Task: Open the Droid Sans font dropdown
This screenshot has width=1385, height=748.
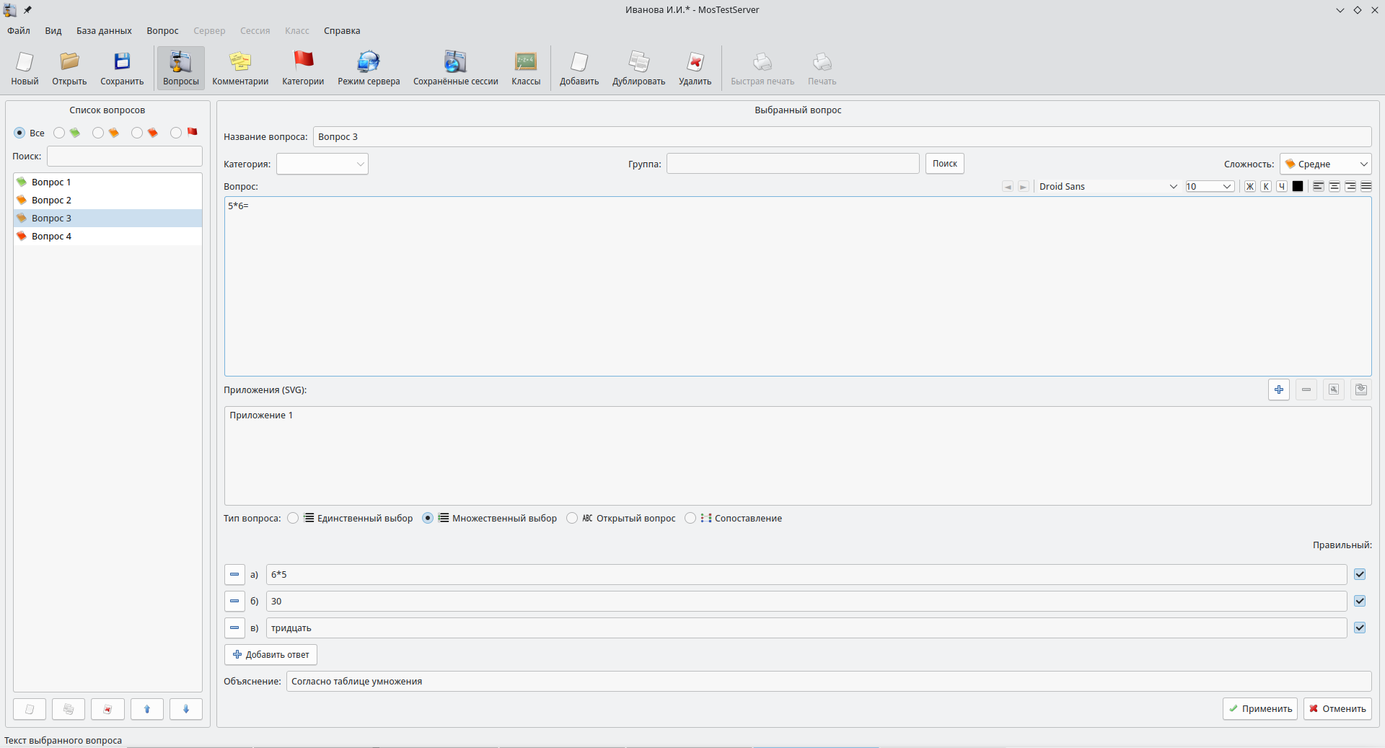Action: 1107,187
